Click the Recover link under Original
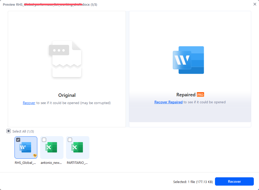The width and height of the screenshot is (259, 190). (x=29, y=103)
